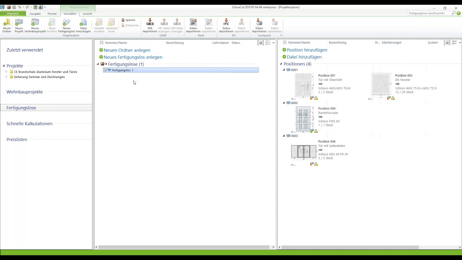The width and height of the screenshot is (462, 260).
Task: Click Position 004 Rasterfassade thumbnail
Action: pos(304,119)
